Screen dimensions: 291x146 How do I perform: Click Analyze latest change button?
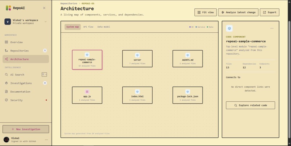click(x=238, y=12)
